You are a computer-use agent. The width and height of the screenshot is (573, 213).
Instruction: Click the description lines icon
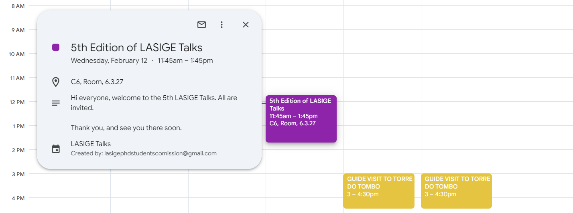pyautogui.click(x=56, y=103)
